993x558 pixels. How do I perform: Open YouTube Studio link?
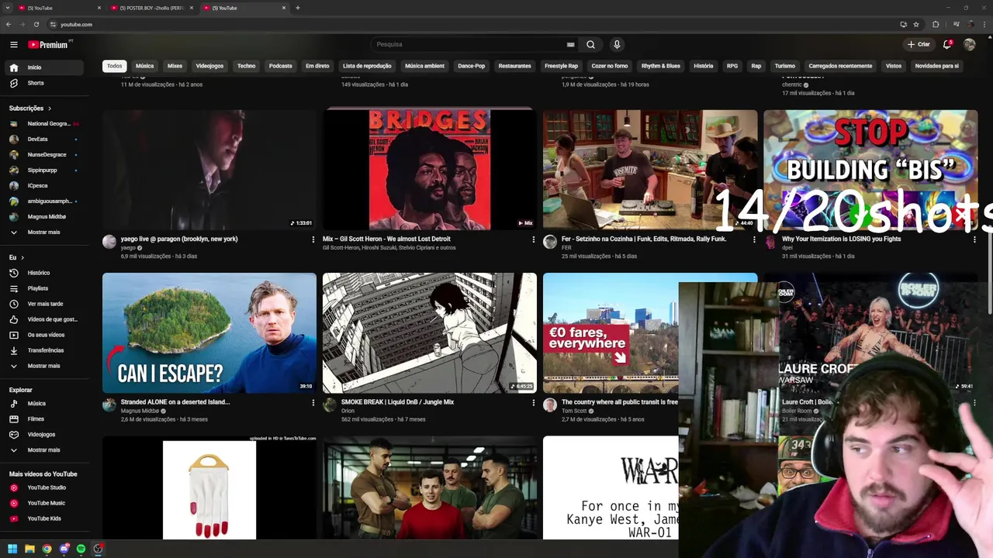point(44,487)
